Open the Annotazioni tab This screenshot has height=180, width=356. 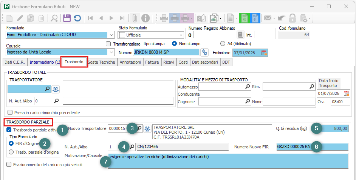(130, 62)
